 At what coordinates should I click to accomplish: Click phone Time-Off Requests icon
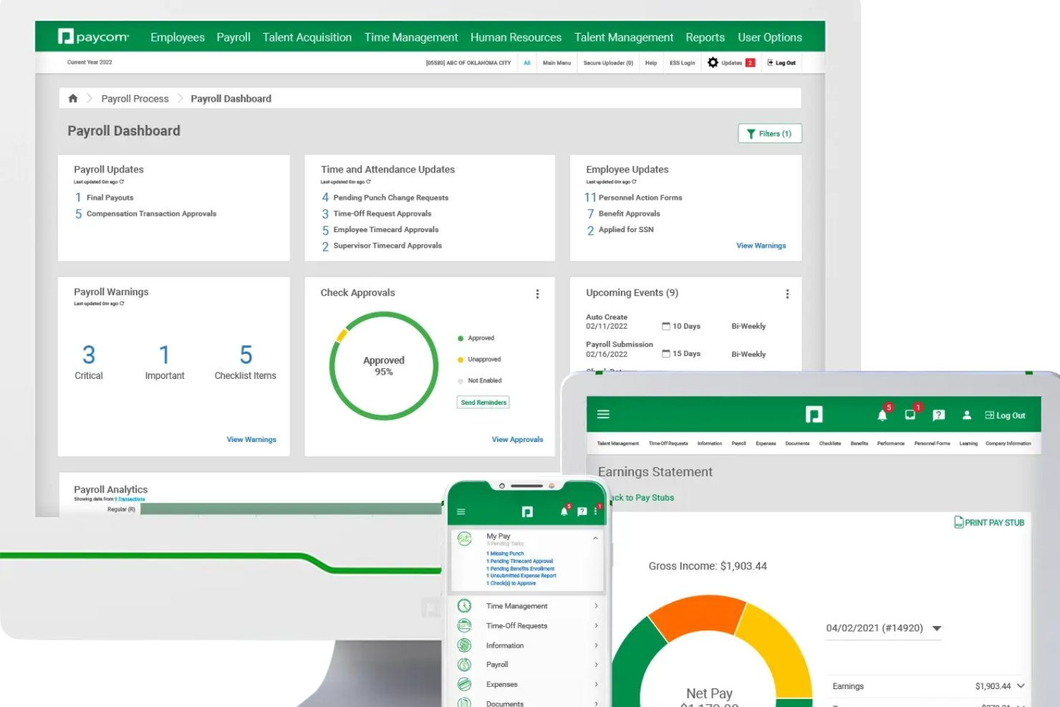(x=464, y=625)
